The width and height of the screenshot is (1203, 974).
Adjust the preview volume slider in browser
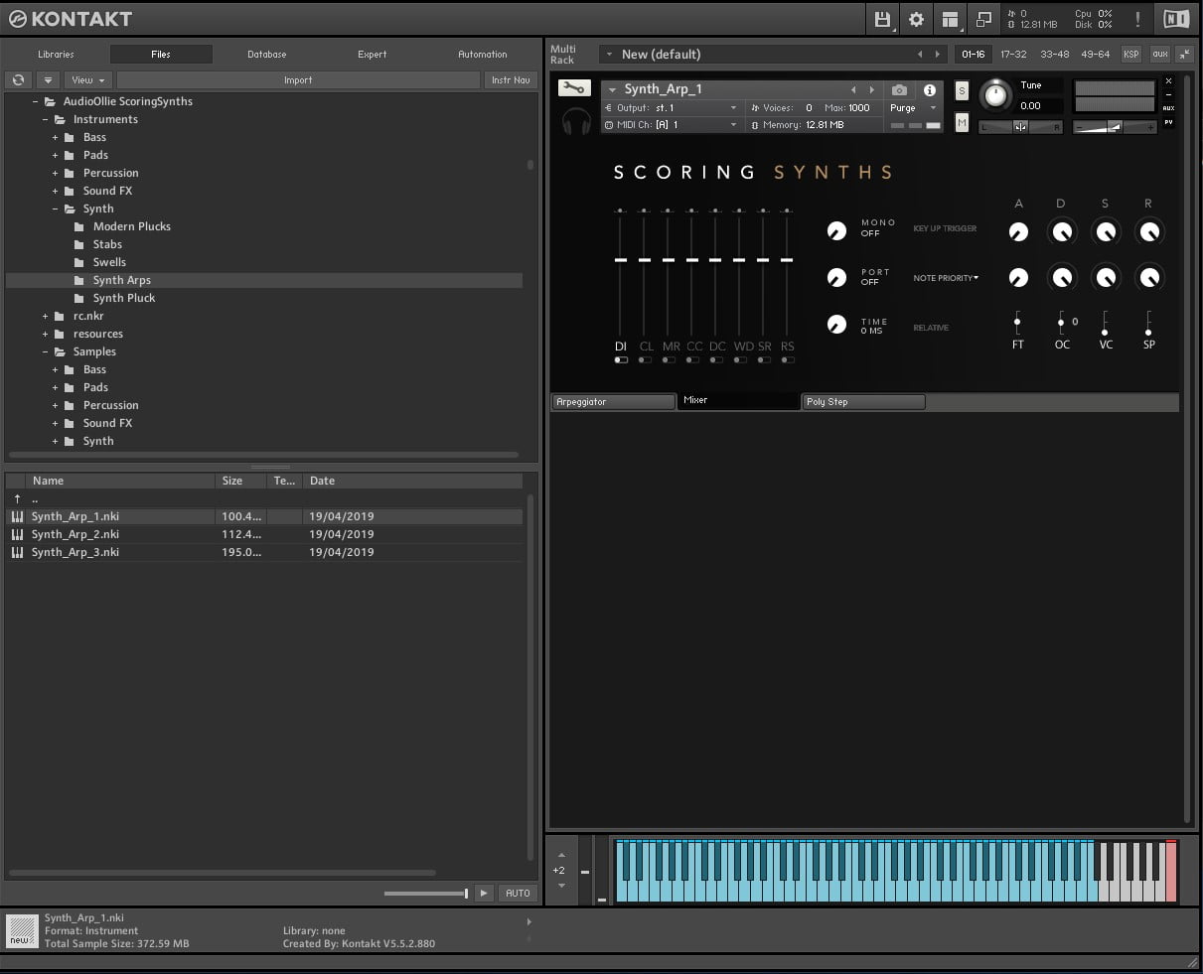[425, 894]
